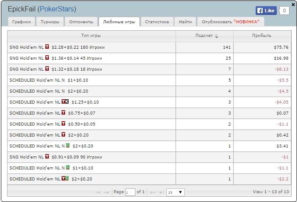Click the TK icon in the $1.25+$0.10 row
The width and height of the screenshot is (297, 202).
[x=65, y=101]
